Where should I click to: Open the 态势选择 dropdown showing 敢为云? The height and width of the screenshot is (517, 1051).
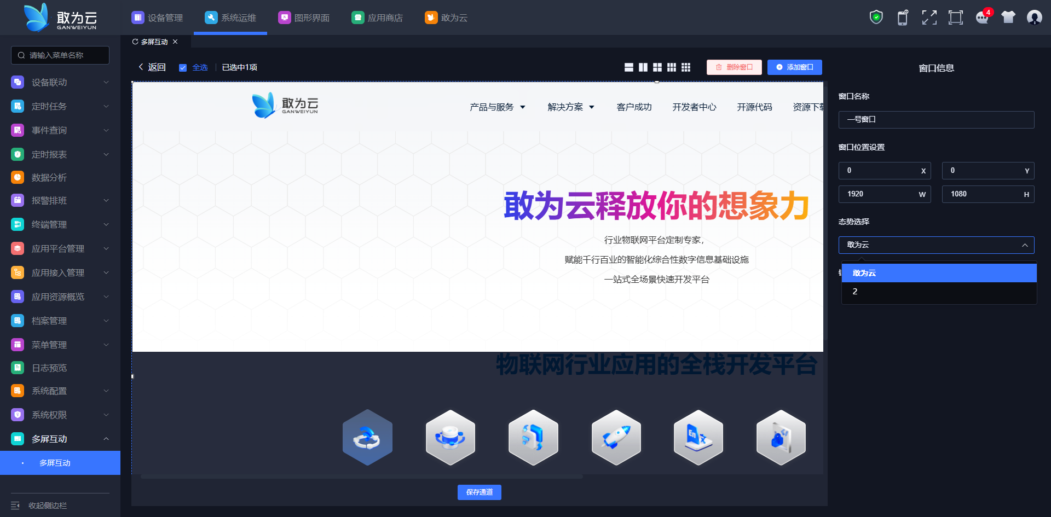click(936, 245)
